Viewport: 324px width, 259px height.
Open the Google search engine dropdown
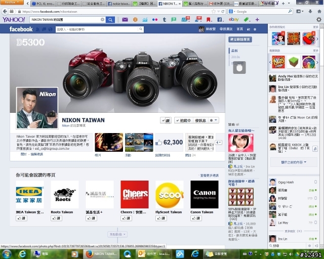tap(232, 12)
